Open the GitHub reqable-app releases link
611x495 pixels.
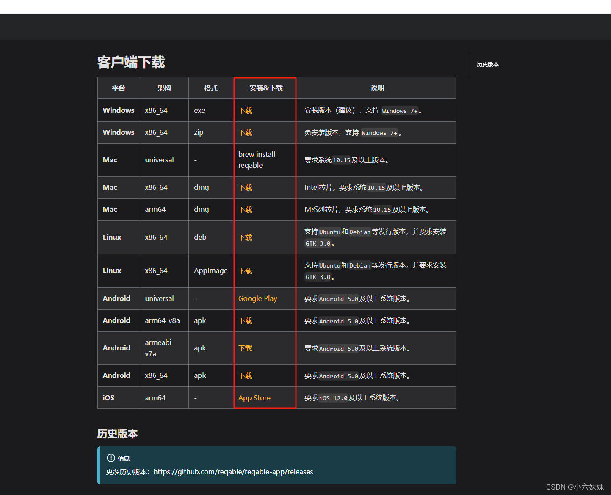(x=233, y=472)
